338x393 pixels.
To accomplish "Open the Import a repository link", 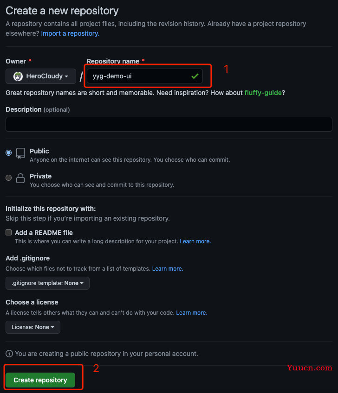I will 70,33.
